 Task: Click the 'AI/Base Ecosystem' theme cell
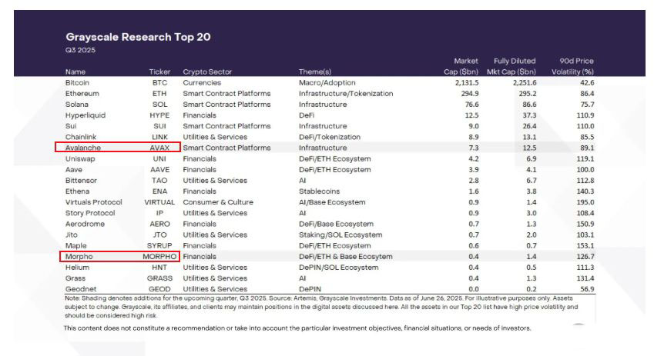coord(332,202)
